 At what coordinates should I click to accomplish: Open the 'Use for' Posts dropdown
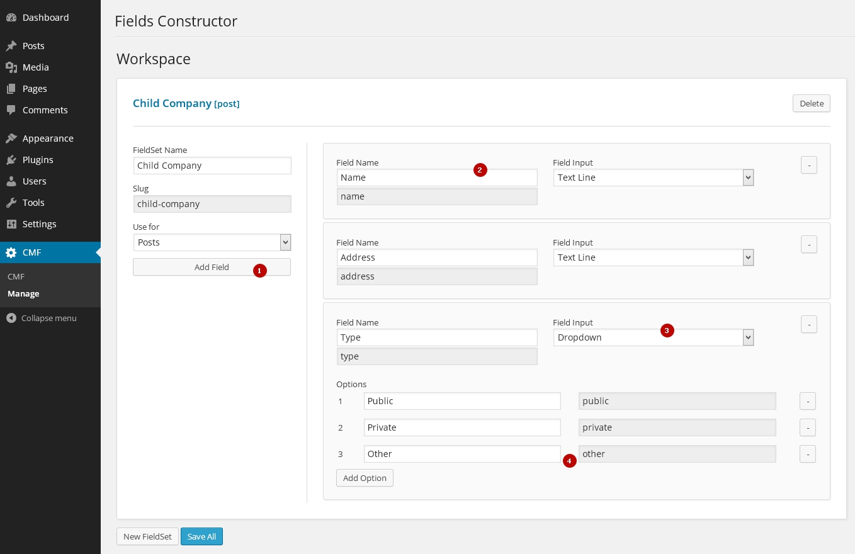(212, 242)
